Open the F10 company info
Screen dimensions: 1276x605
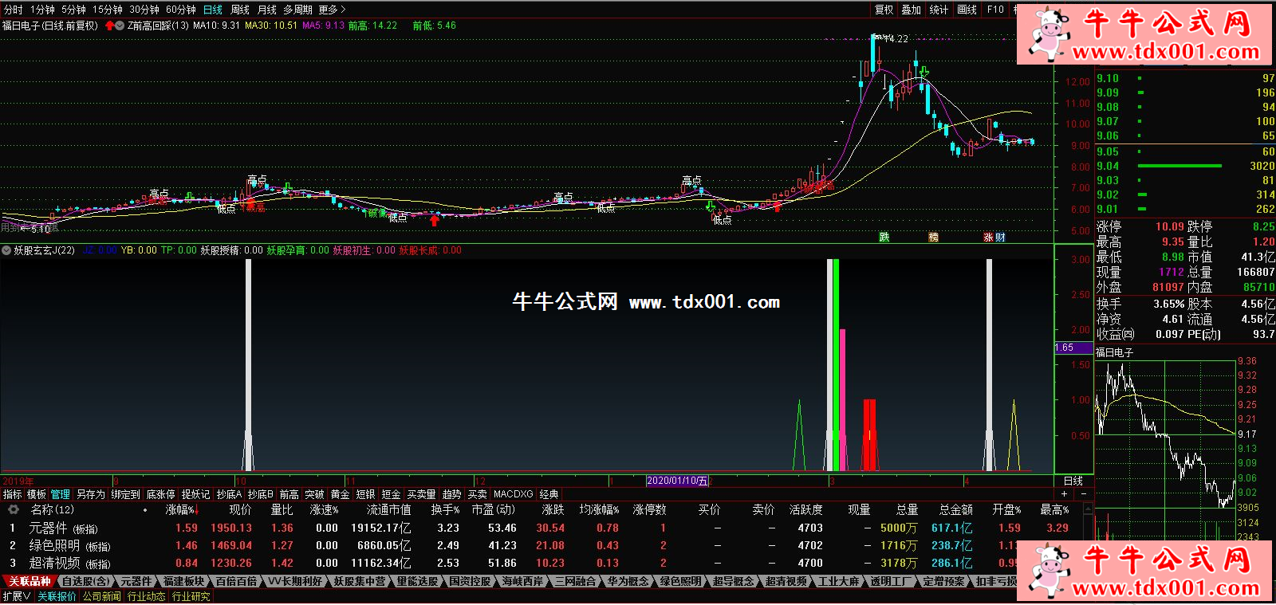(x=995, y=10)
